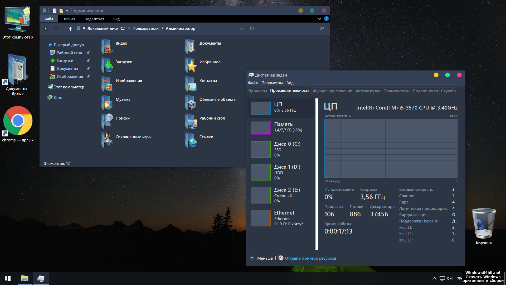506x285 pixels.
Task: Open the Загрузки folder in file pane
Action: (x=107, y=65)
